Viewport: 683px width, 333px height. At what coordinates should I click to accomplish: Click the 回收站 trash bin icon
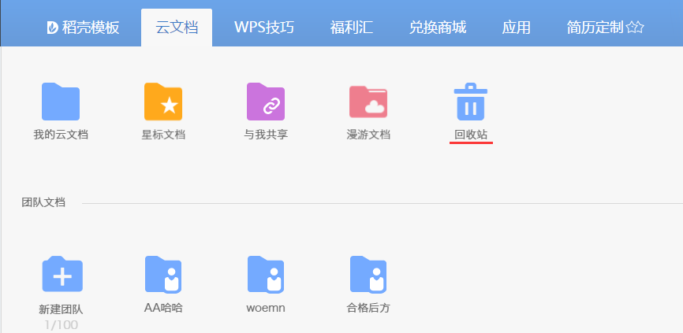(x=470, y=102)
